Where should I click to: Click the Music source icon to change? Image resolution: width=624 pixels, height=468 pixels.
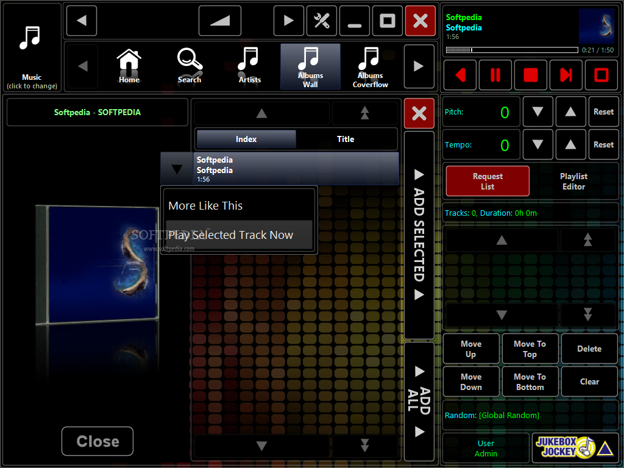32,47
